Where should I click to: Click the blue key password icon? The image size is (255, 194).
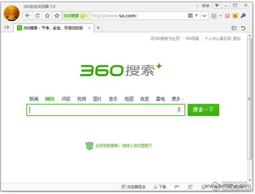243,16
